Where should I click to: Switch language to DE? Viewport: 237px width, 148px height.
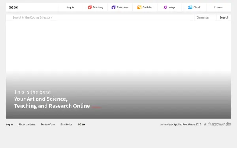click(x=79, y=124)
